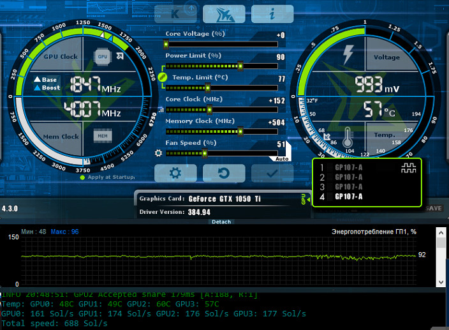
Task: Click the Driver Version 384.94 text
Action: [x=175, y=212]
